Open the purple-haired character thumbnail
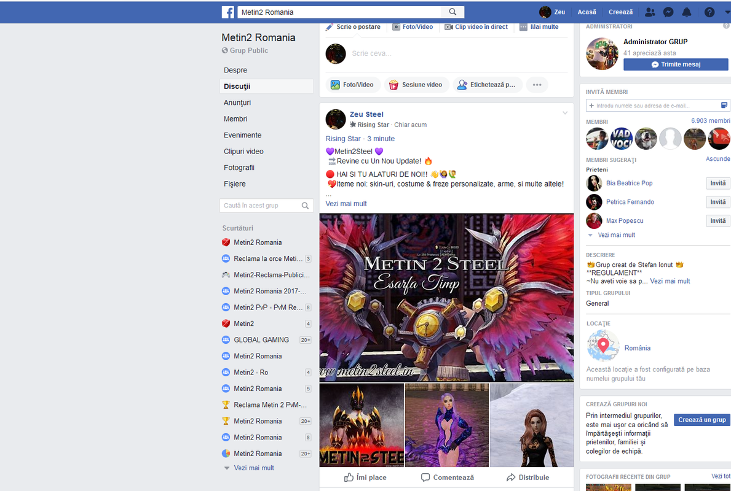Image resolution: width=731 pixels, height=491 pixels. [446, 425]
